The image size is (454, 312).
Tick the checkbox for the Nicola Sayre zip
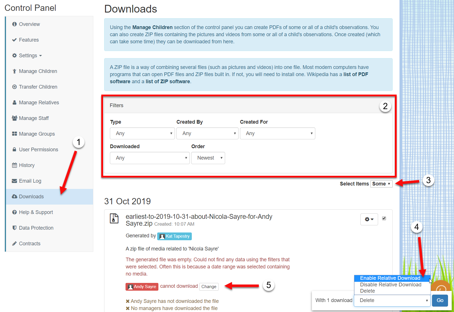pos(384,218)
